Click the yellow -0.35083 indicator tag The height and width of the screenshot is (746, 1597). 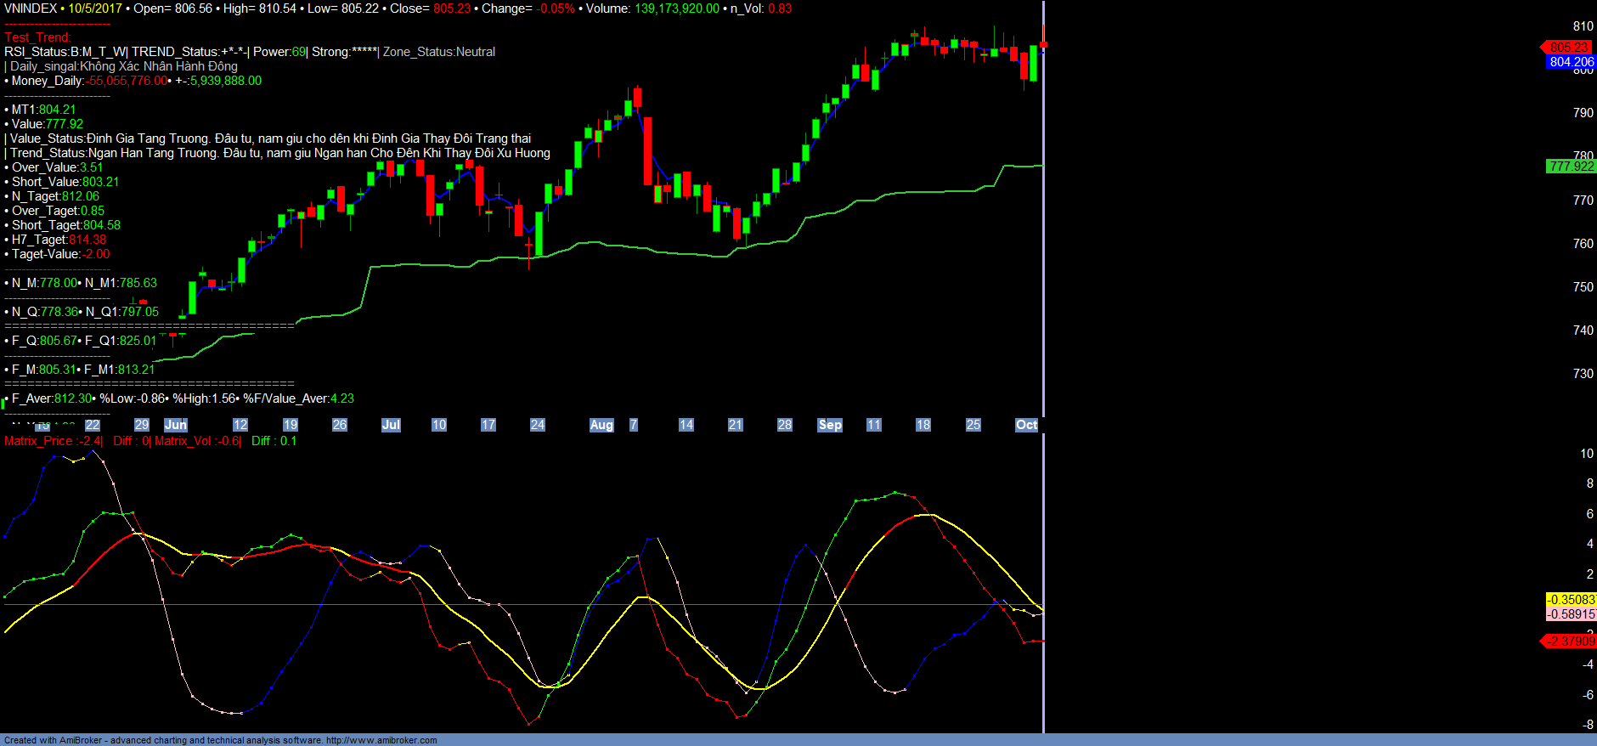click(x=1571, y=600)
